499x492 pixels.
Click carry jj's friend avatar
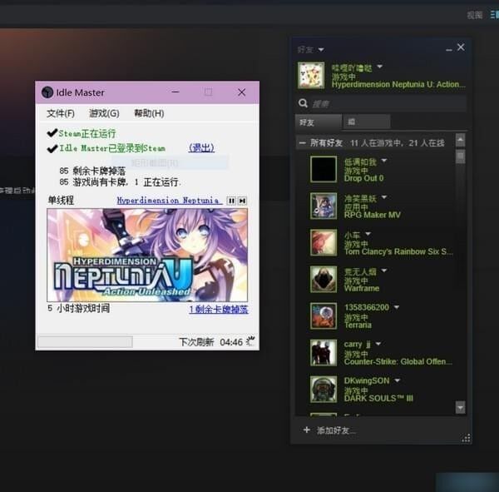tap(323, 352)
